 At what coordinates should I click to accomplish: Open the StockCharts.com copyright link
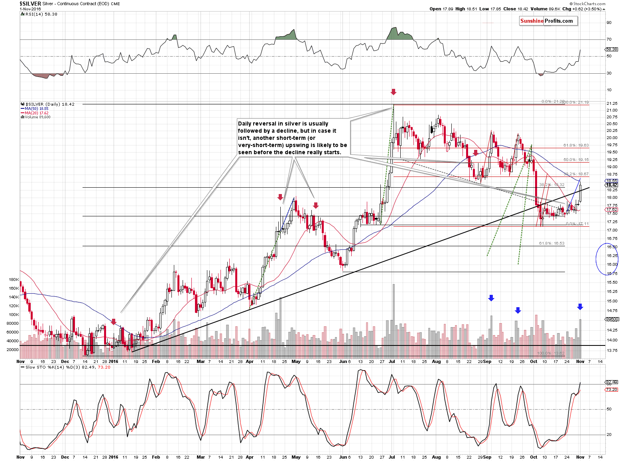pyautogui.click(x=587, y=4)
